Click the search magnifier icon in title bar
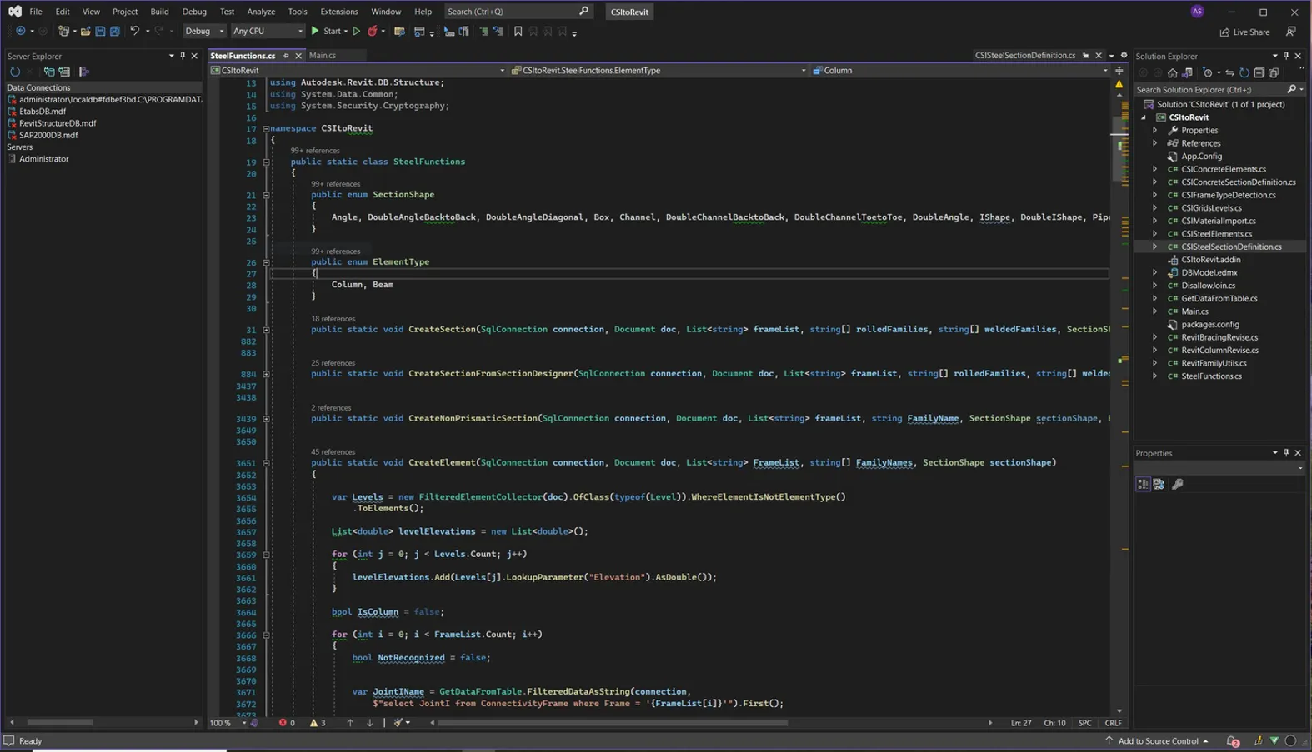This screenshot has height=752, width=1312. coord(583,12)
